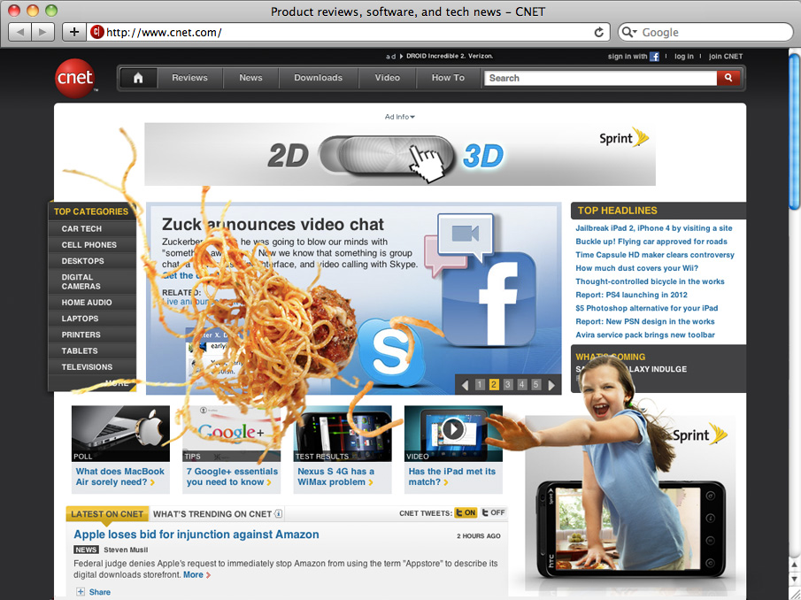
Task: Switch to What's Trending on CNET tab
Action: [x=212, y=513]
